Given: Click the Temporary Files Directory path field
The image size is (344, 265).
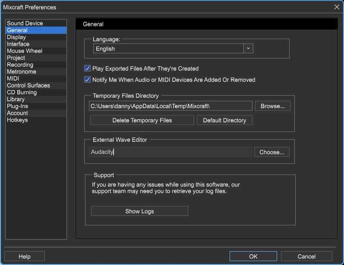Looking at the screenshot, I should 170,106.
